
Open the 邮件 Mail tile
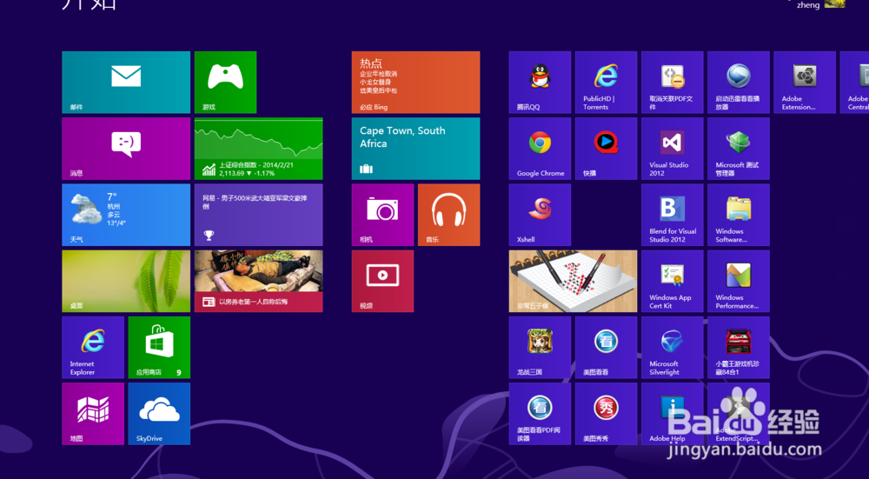pos(126,82)
